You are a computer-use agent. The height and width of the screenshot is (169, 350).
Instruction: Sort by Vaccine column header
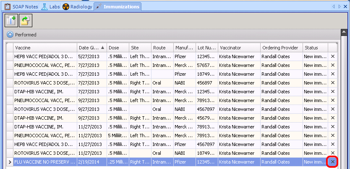(45, 48)
